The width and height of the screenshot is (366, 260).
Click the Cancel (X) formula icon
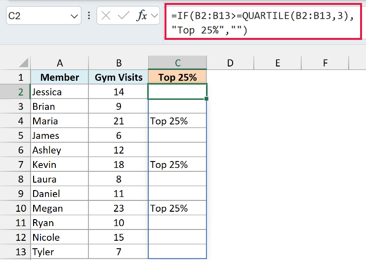[x=106, y=16]
